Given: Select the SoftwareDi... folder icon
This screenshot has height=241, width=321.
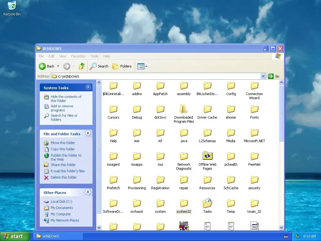Looking at the screenshot, I should point(113,203).
